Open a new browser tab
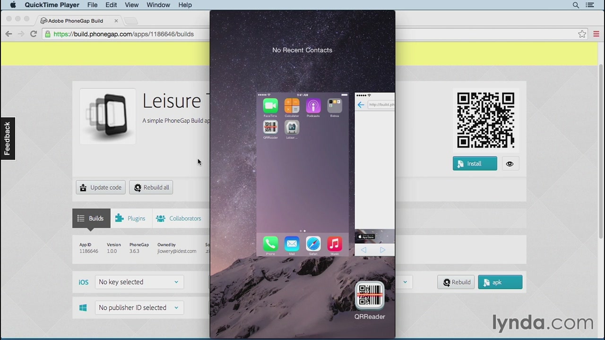 (131, 21)
